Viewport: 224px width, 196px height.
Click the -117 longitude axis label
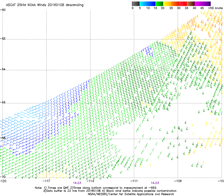(x=47, y=181)
